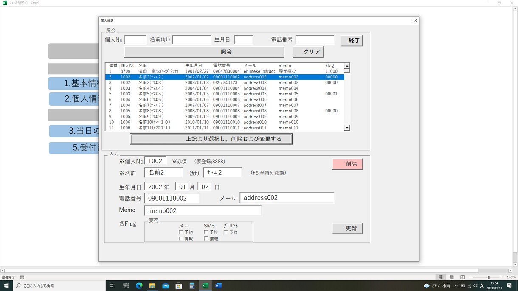Click the 148% zoom level

point(511,277)
